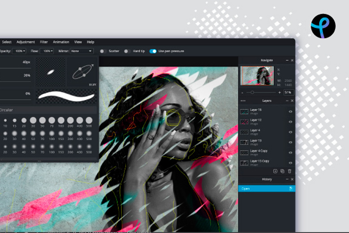The image size is (349, 233).
Task: Hide Layer 16 with its eye icon
Action: tap(290, 112)
